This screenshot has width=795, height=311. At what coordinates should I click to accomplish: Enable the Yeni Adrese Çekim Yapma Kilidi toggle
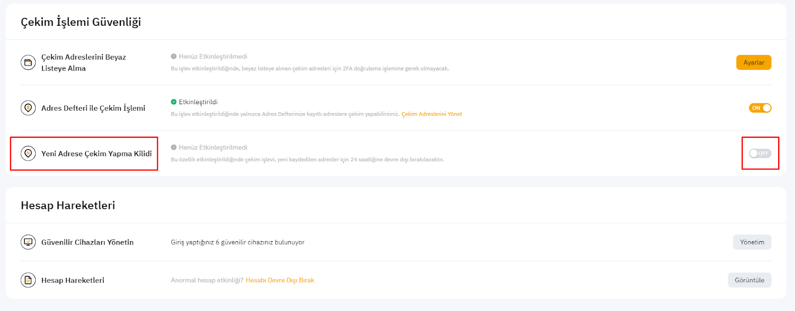(x=760, y=153)
